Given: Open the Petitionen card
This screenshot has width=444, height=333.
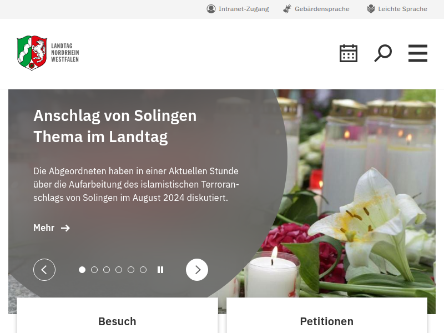Looking at the screenshot, I should [327, 315].
